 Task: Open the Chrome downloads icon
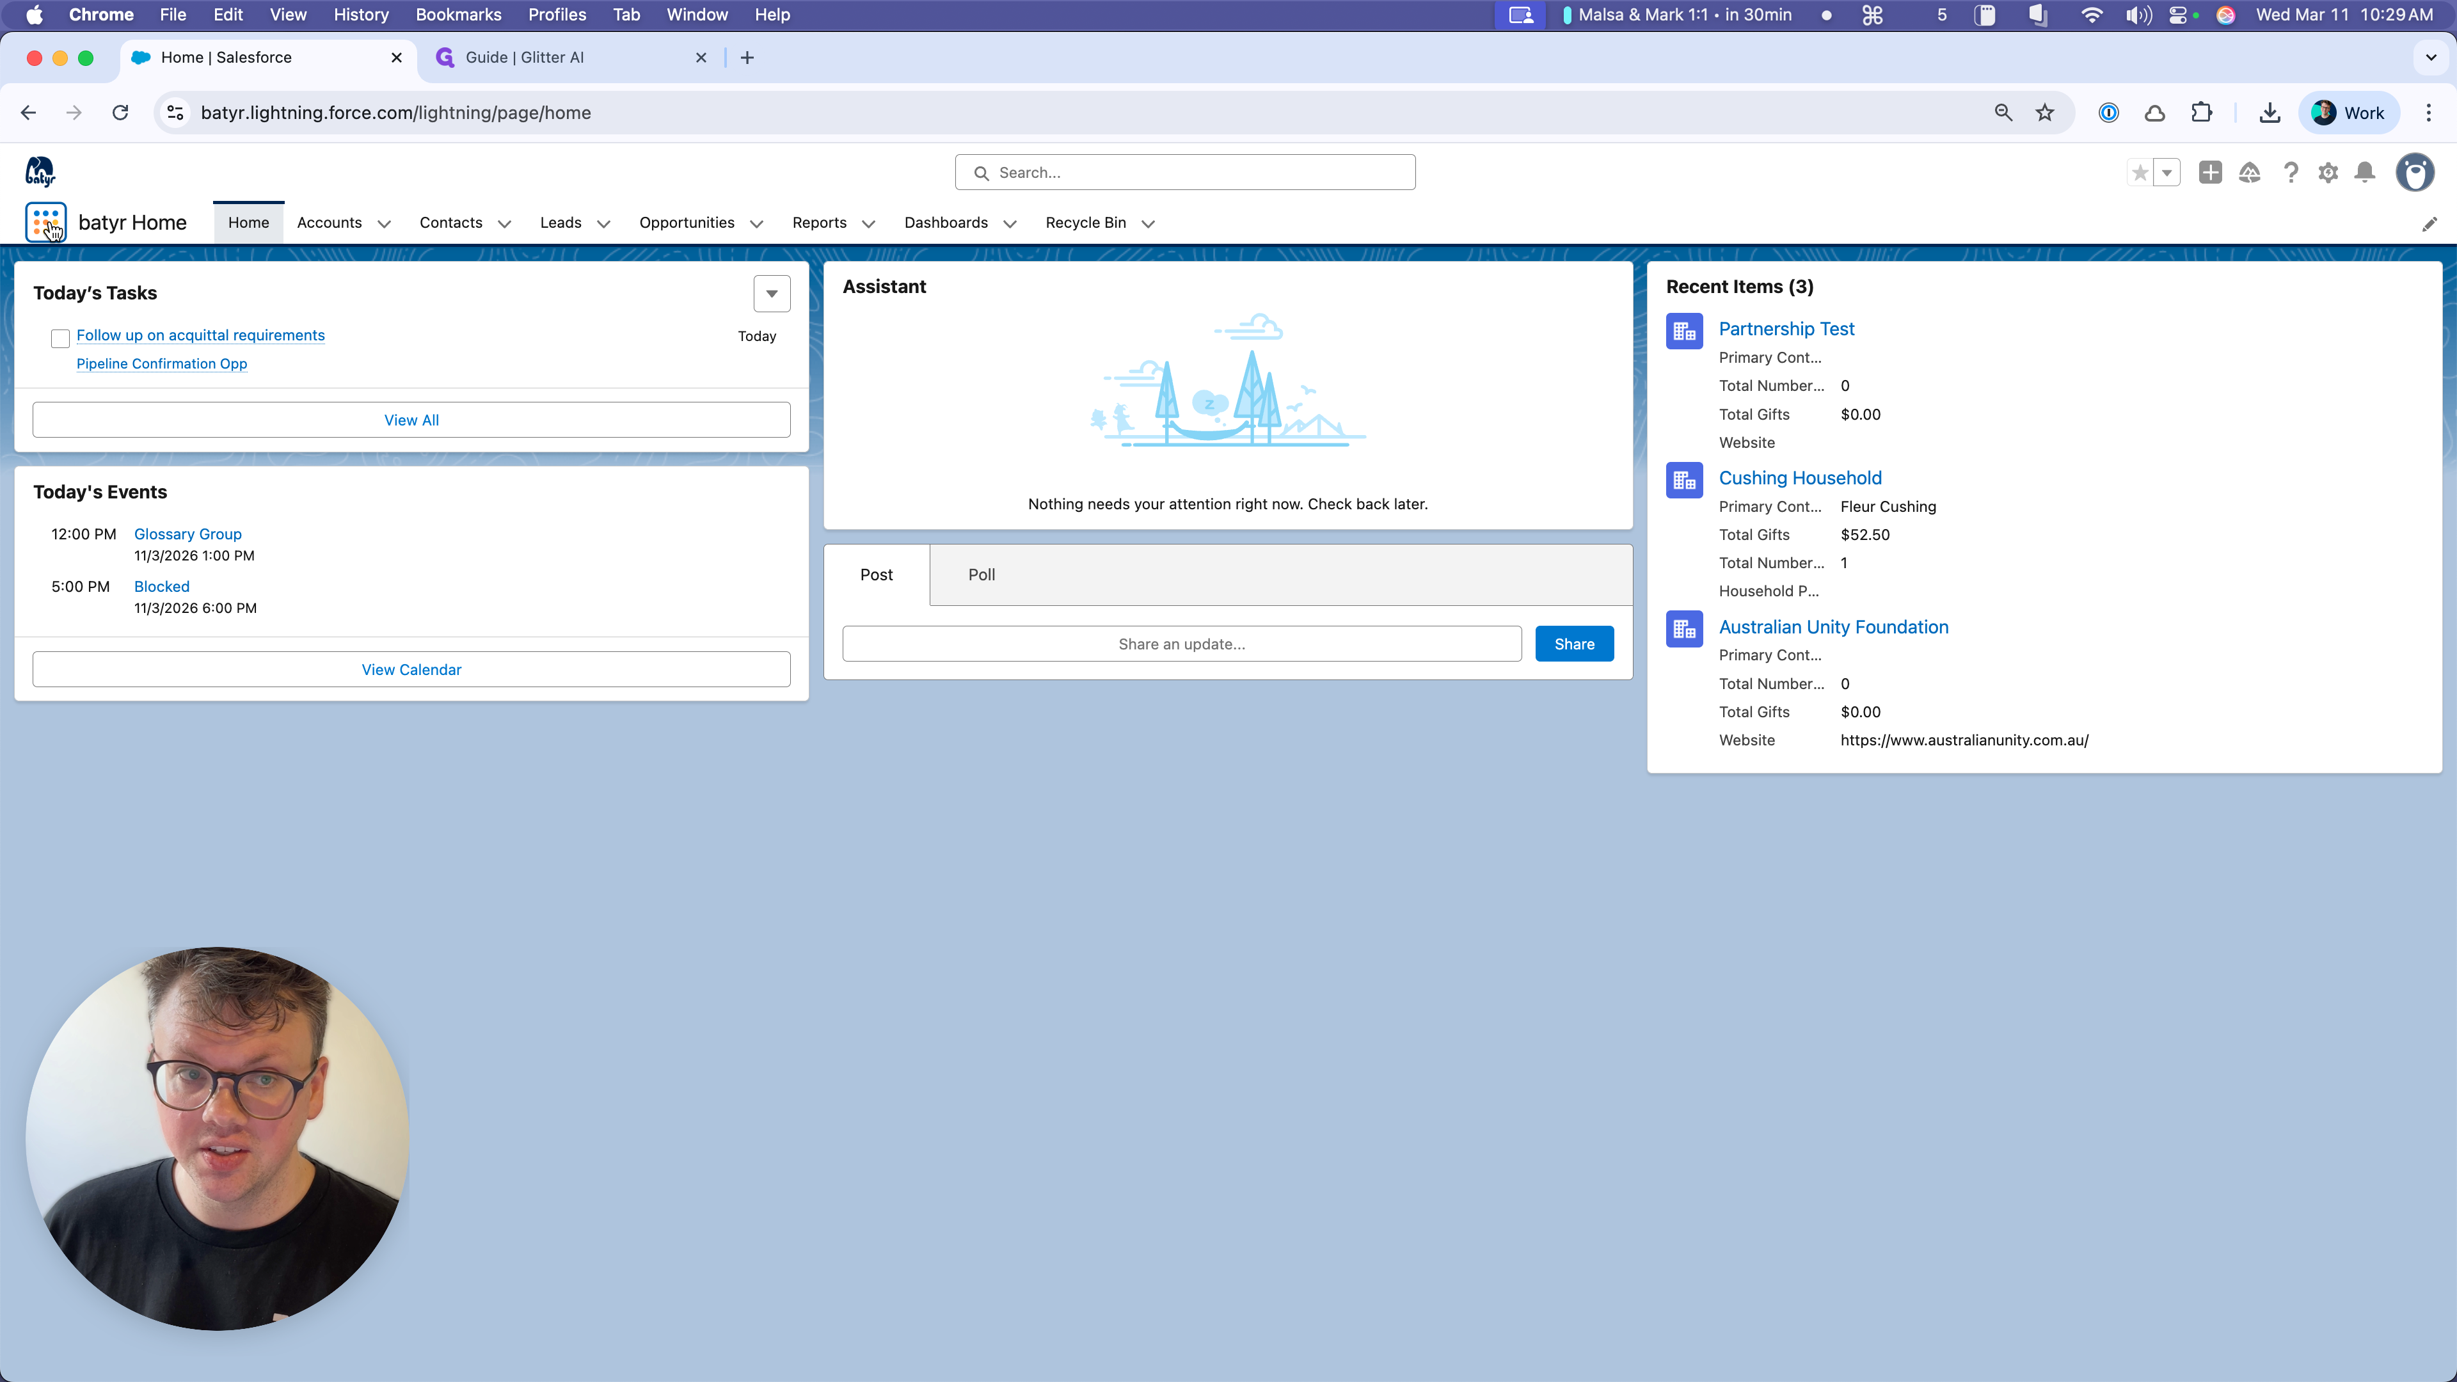(2270, 113)
